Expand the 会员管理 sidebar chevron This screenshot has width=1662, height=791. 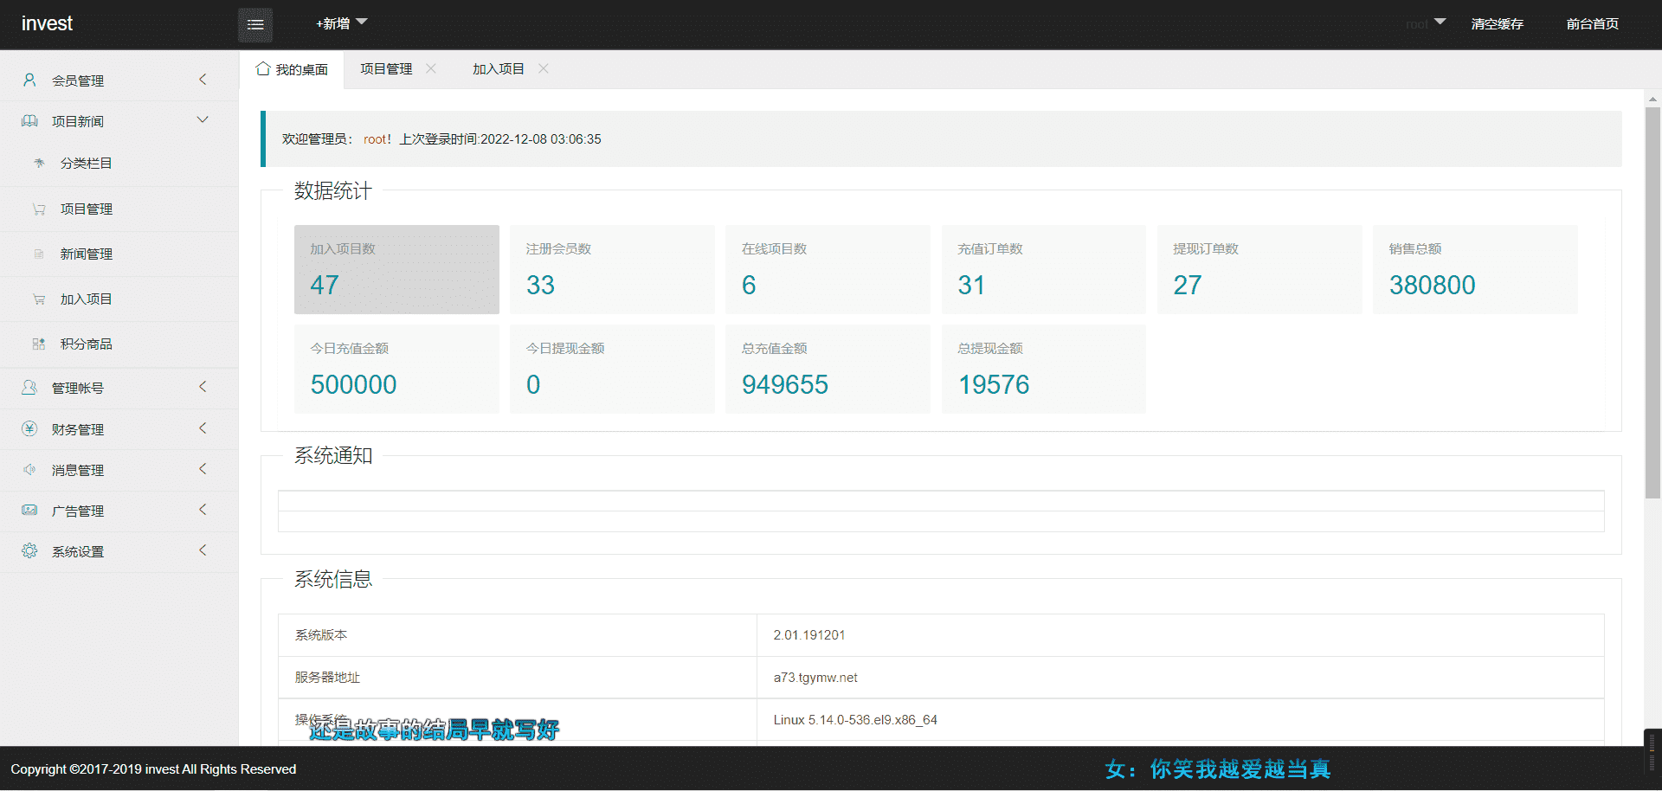(203, 80)
